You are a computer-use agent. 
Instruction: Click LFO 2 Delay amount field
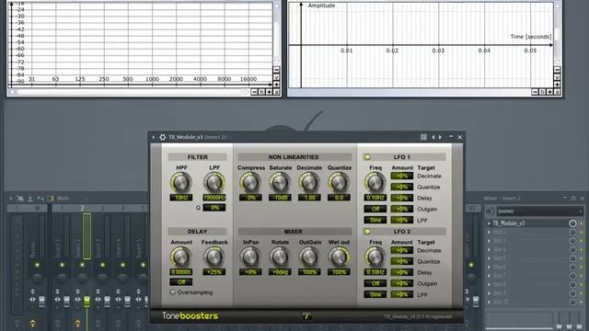coord(402,272)
